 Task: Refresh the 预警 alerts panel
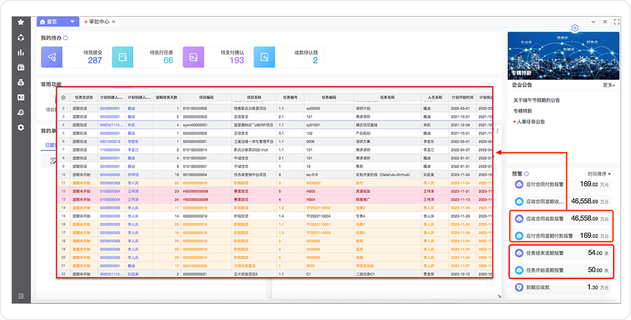tap(526, 174)
